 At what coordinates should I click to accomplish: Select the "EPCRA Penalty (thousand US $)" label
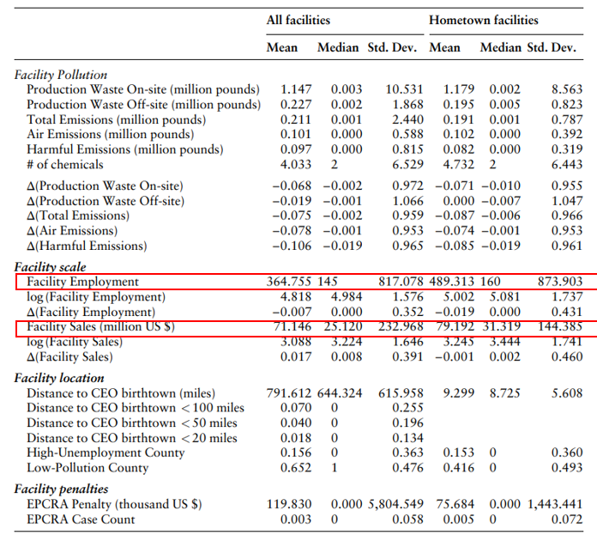coord(116,504)
